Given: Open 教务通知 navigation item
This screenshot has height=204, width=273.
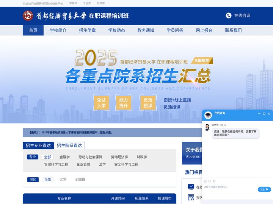Looking at the screenshot, I should [146, 30].
